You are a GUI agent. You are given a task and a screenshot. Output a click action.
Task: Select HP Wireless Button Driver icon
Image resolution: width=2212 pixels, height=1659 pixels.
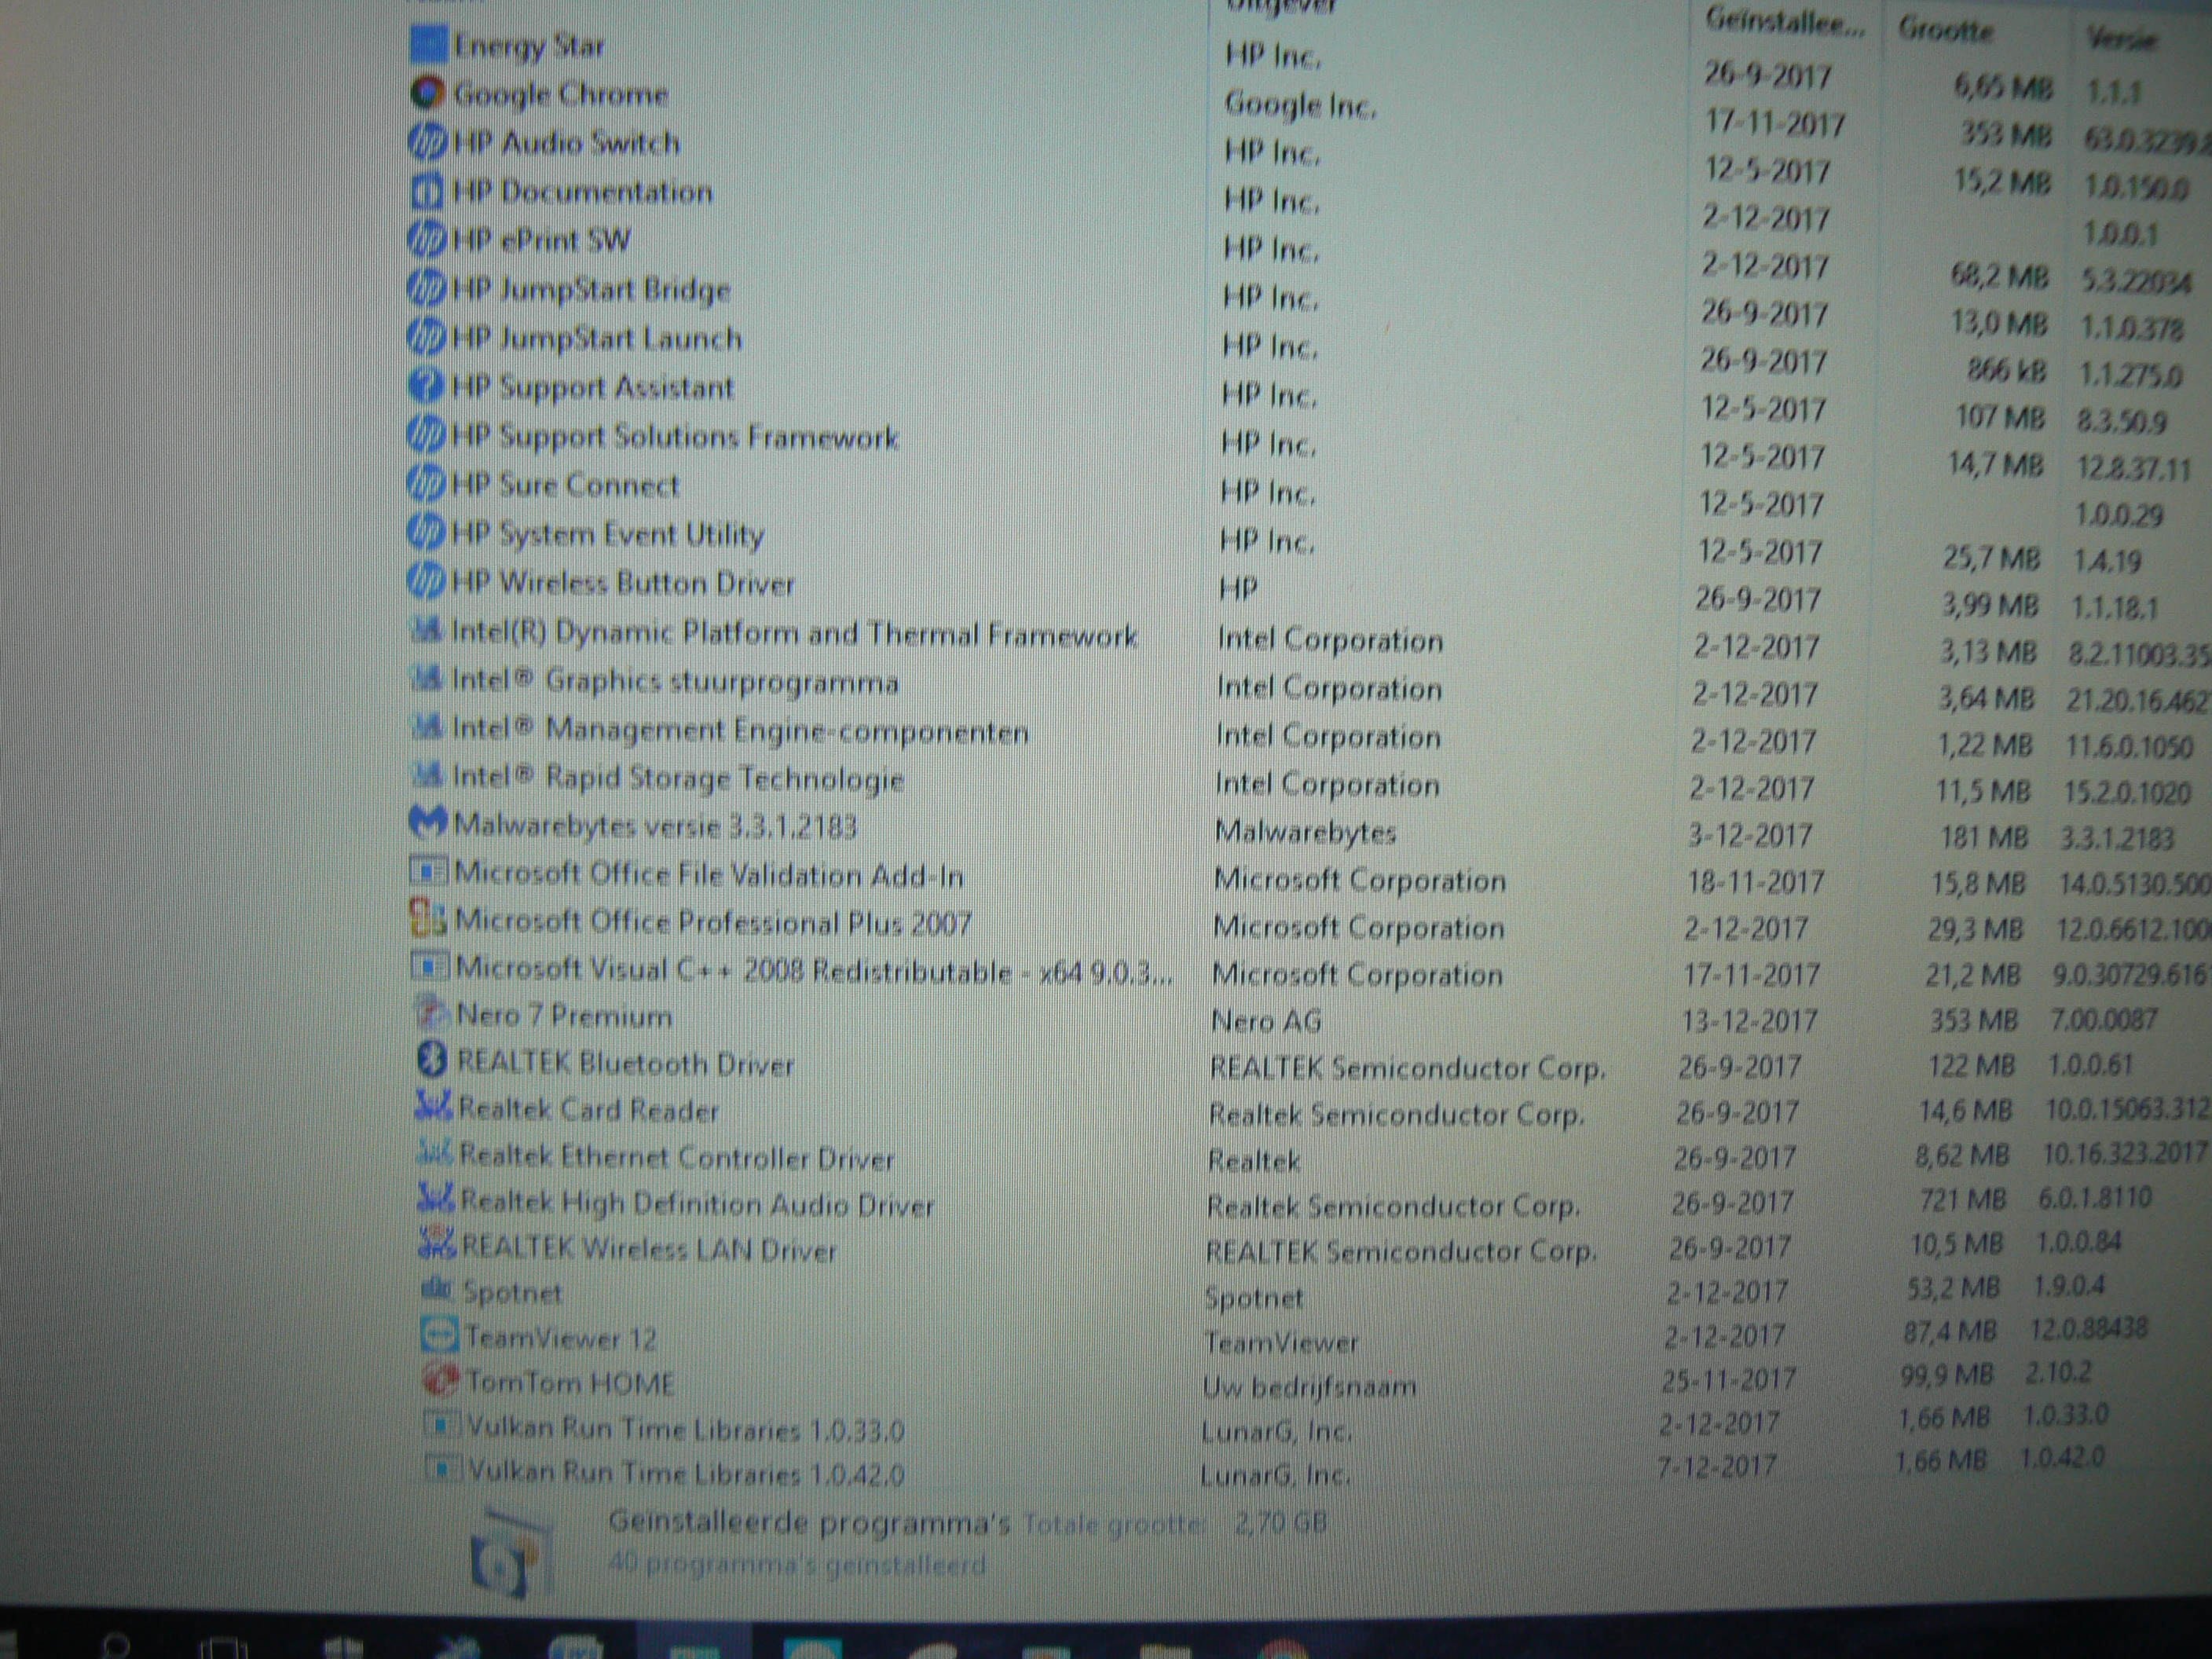[427, 581]
